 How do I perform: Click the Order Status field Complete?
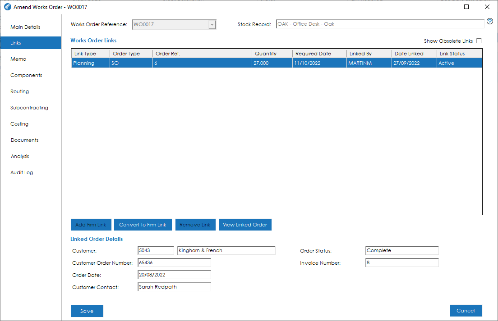tap(402, 250)
